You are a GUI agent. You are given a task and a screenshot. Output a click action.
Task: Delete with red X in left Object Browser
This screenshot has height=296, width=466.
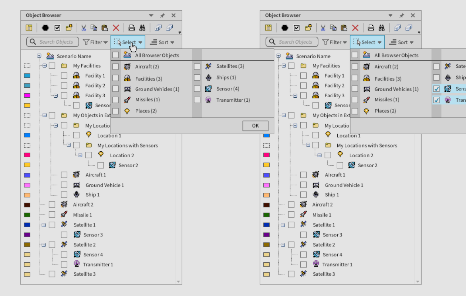(x=116, y=28)
